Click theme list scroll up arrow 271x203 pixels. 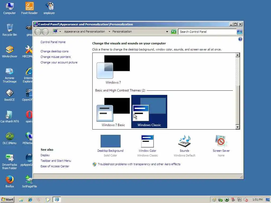click(237, 55)
